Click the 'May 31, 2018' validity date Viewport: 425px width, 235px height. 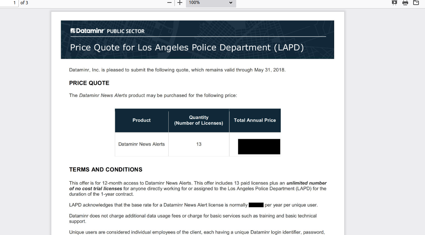coord(270,70)
